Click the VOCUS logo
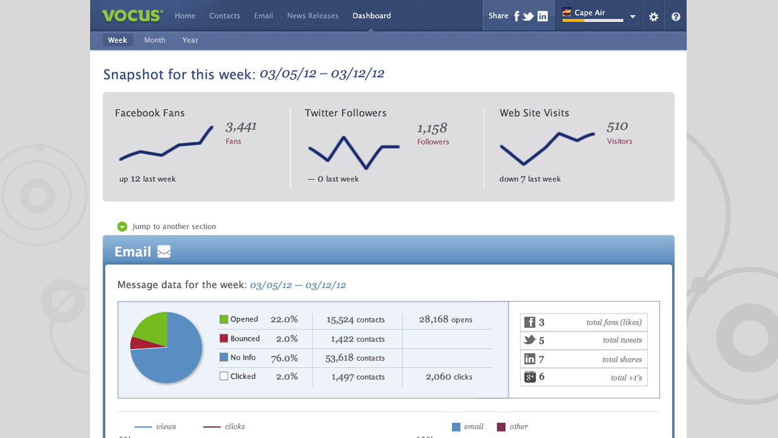The height and width of the screenshot is (438, 778). pos(132,16)
